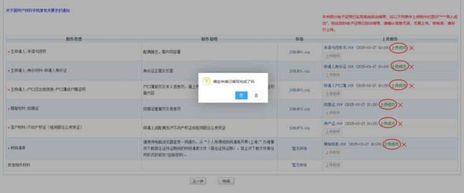464x193 pixels.
Task: Click 暂无样张 in the 纳税清单 row
Action: point(300,149)
